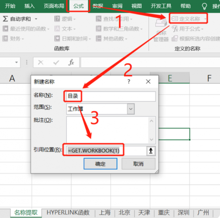
Task: Switch to the 重庆 sheet tab
Action: point(164,213)
